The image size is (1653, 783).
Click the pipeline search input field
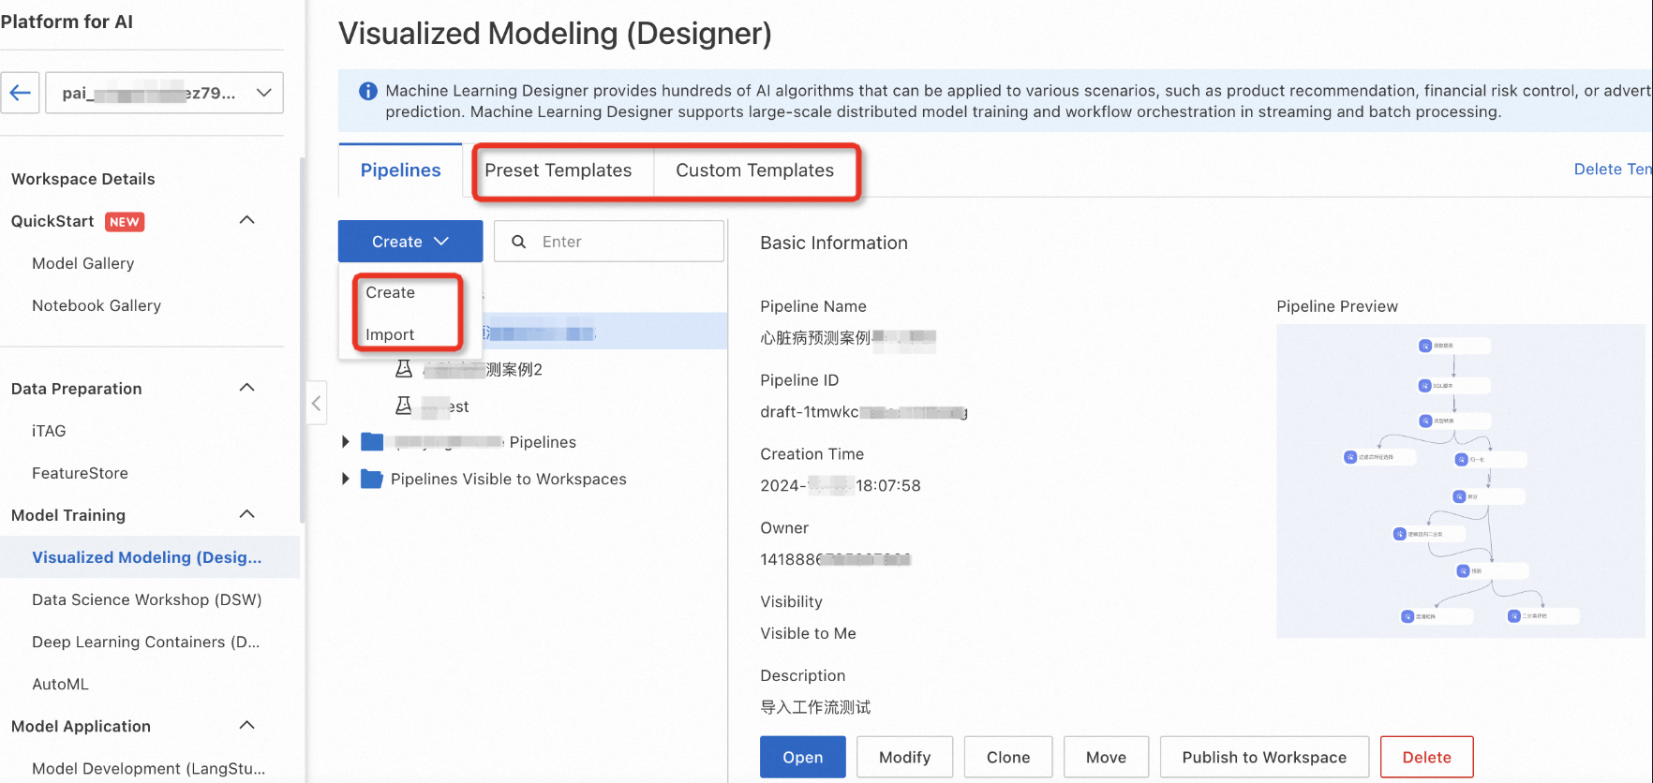coord(609,242)
